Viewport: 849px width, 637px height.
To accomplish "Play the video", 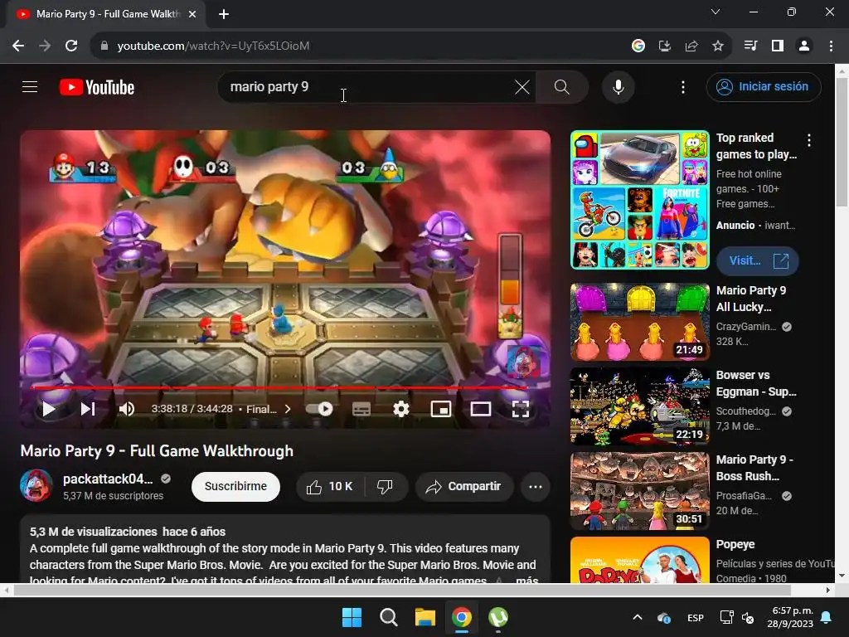I will point(49,409).
